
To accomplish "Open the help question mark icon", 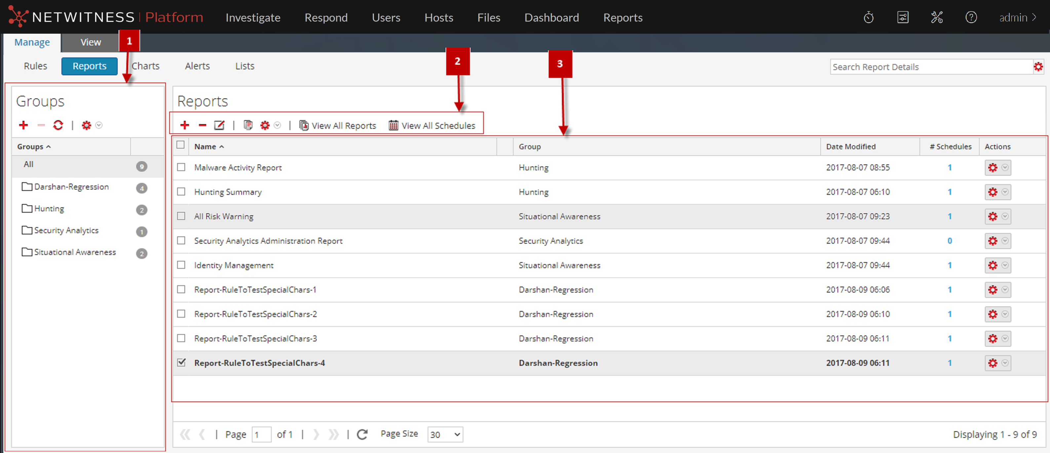I will pos(971,17).
